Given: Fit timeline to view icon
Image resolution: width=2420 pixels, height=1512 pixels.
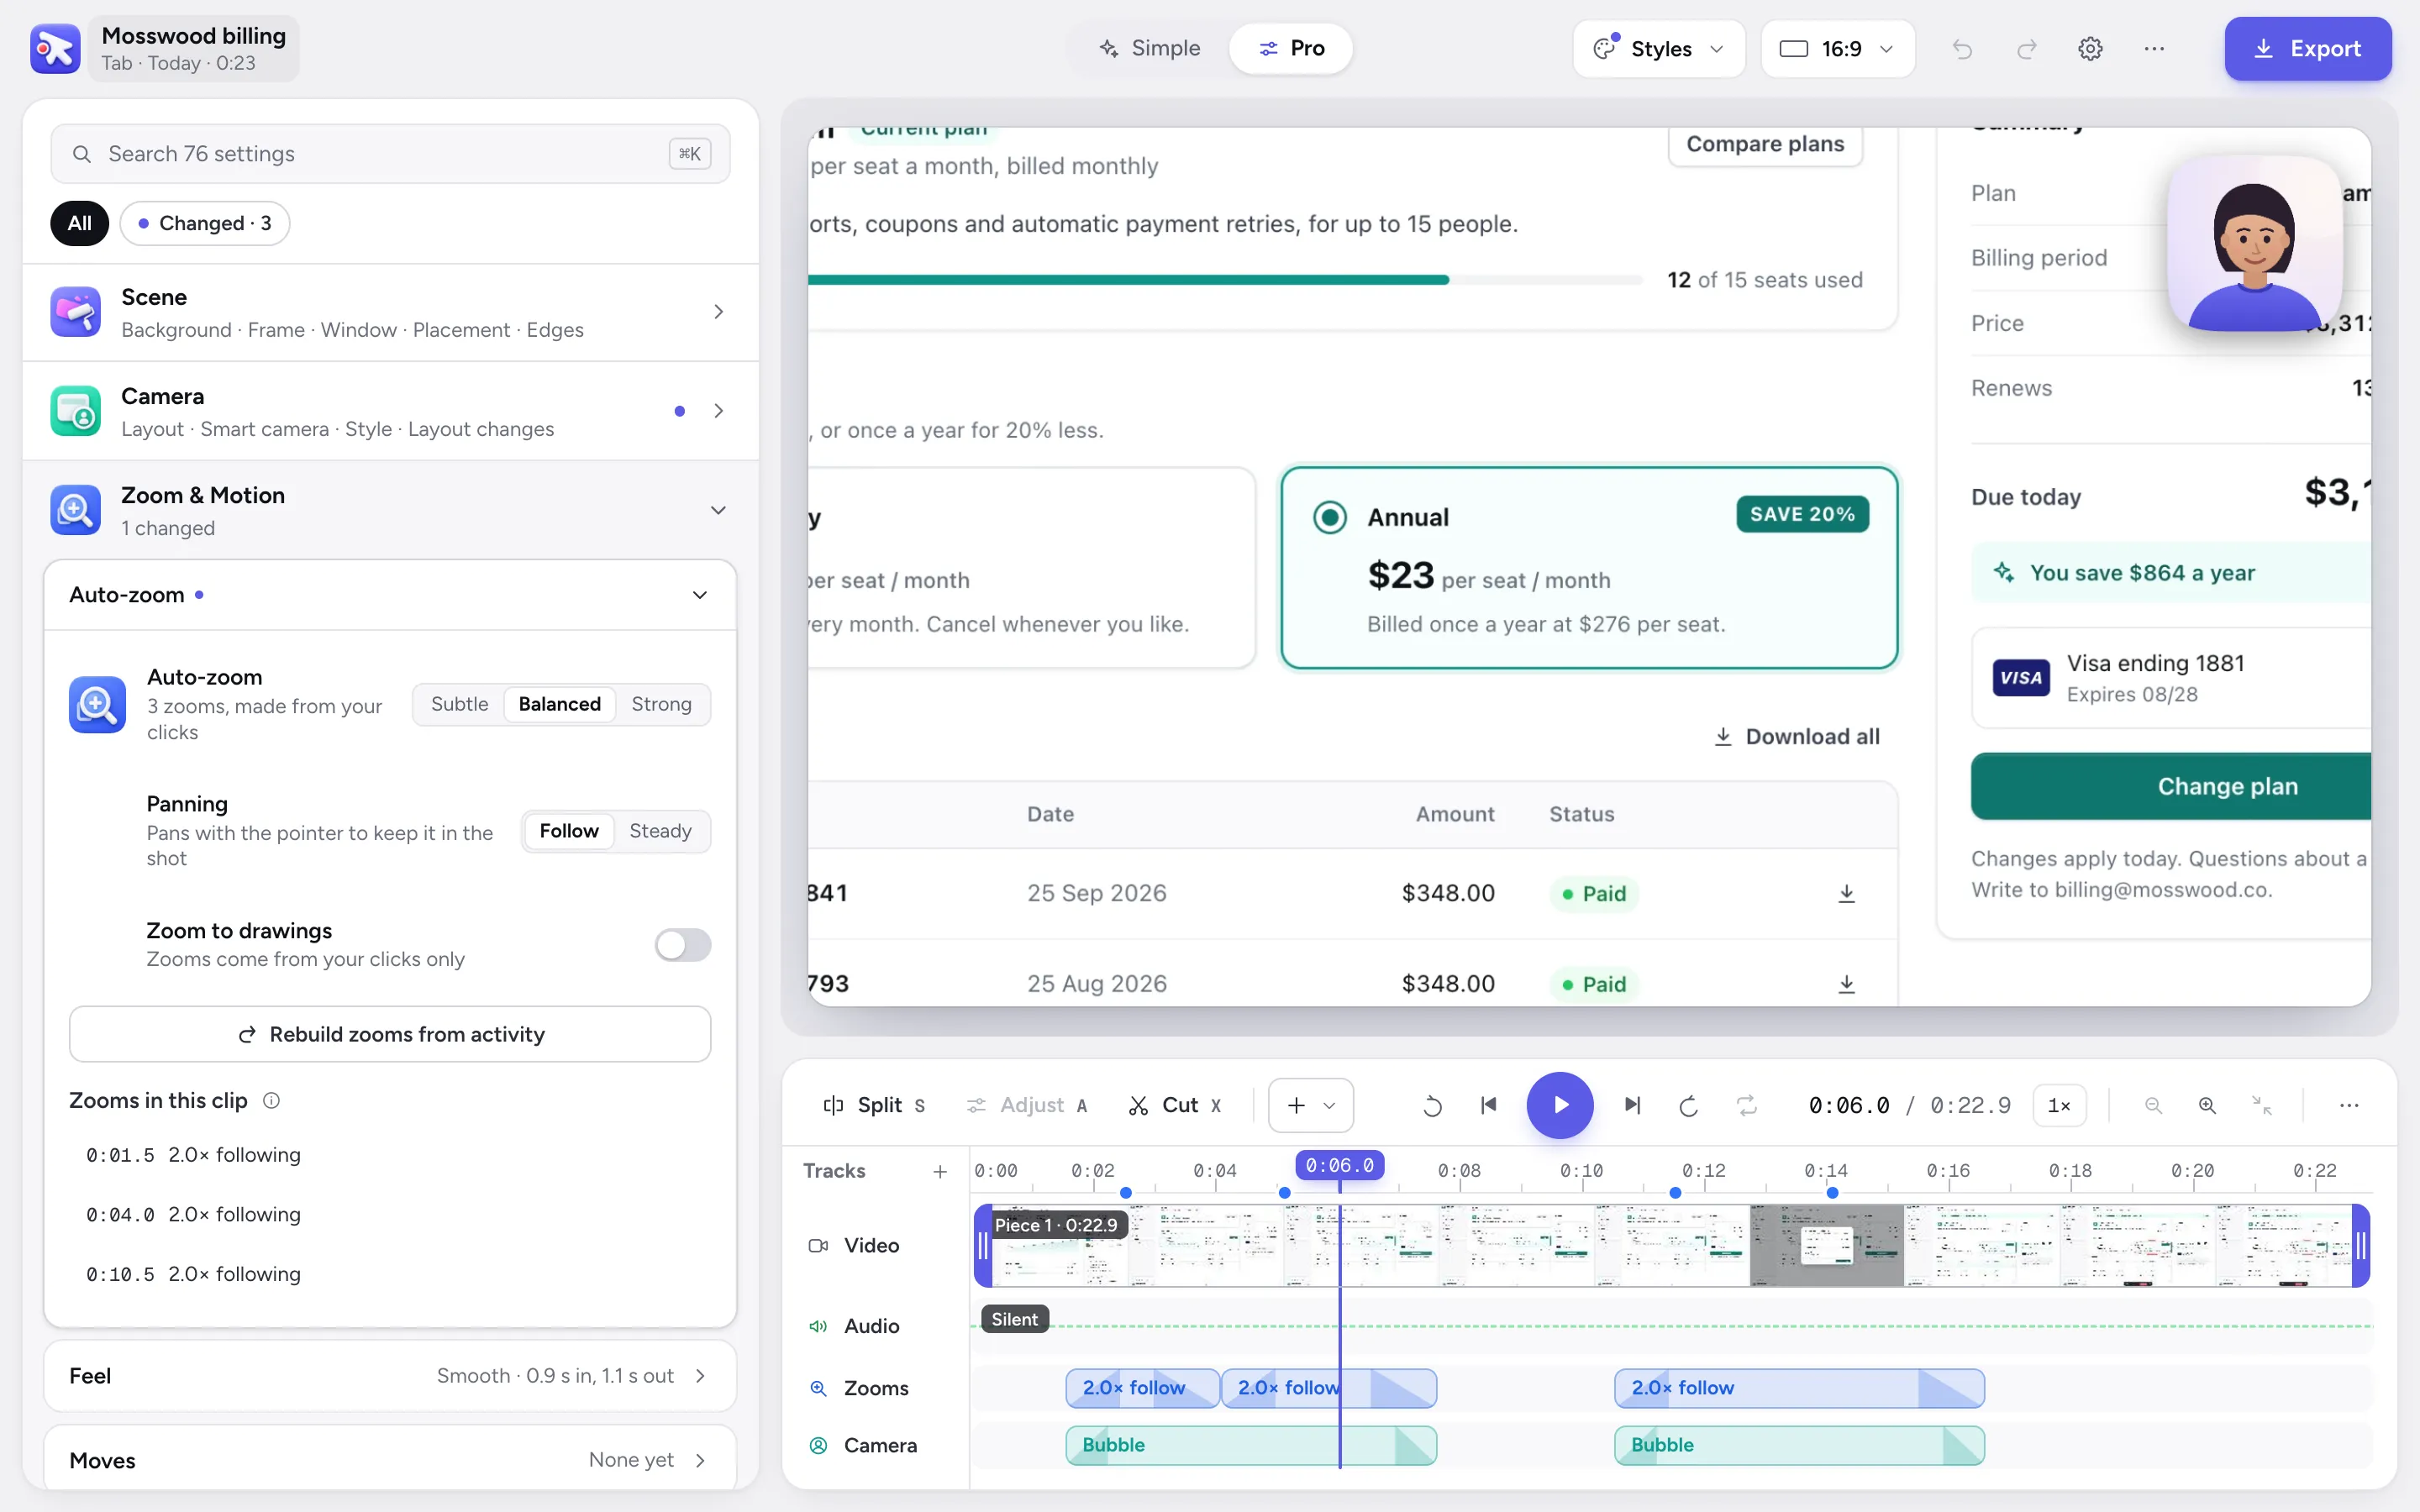Looking at the screenshot, I should tap(2261, 1105).
